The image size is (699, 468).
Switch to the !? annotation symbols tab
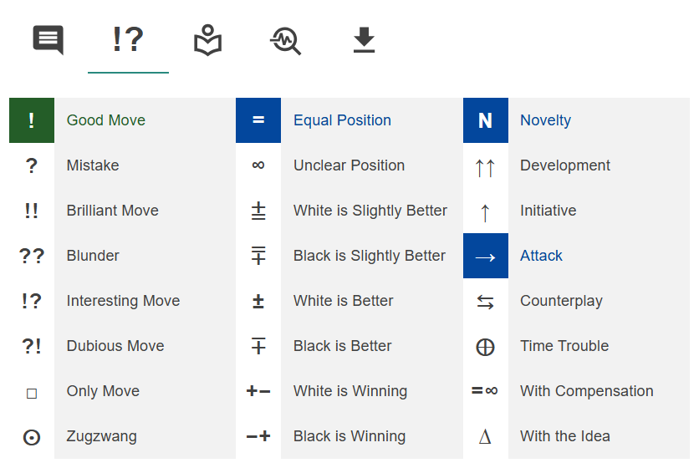tap(128, 39)
